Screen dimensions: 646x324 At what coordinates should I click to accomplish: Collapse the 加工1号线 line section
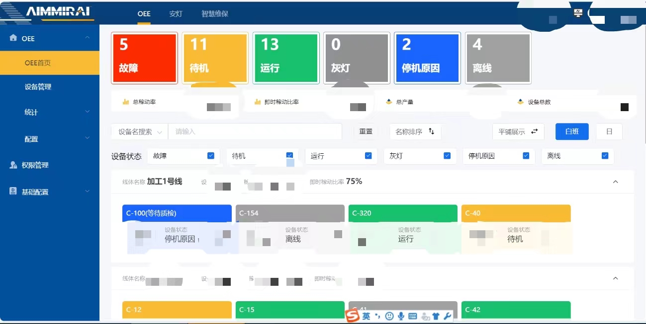click(615, 182)
